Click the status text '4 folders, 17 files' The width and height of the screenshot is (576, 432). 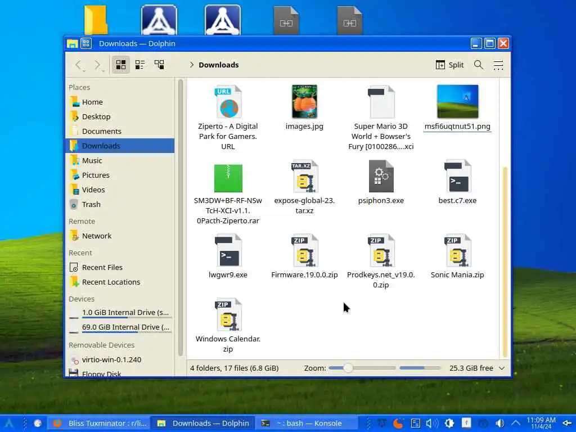coord(234,368)
